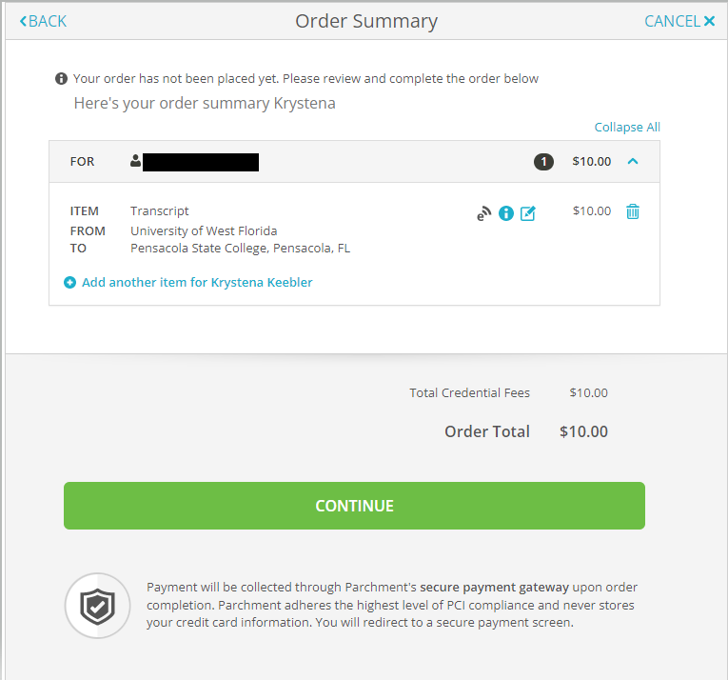728x680 pixels.
Task: Click the item count badge showing 1
Action: [543, 162]
